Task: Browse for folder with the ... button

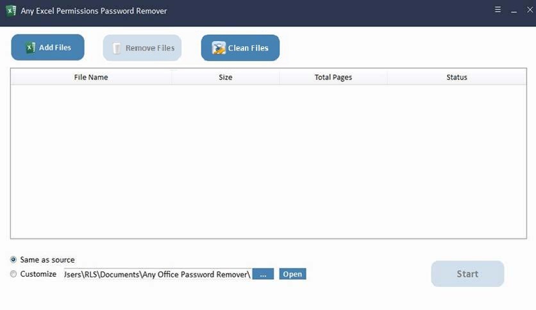Action: point(263,274)
